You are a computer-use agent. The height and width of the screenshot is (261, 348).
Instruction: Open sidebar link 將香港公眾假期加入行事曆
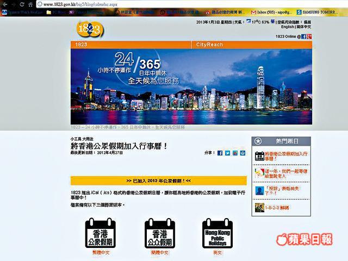pyautogui.click(x=286, y=156)
